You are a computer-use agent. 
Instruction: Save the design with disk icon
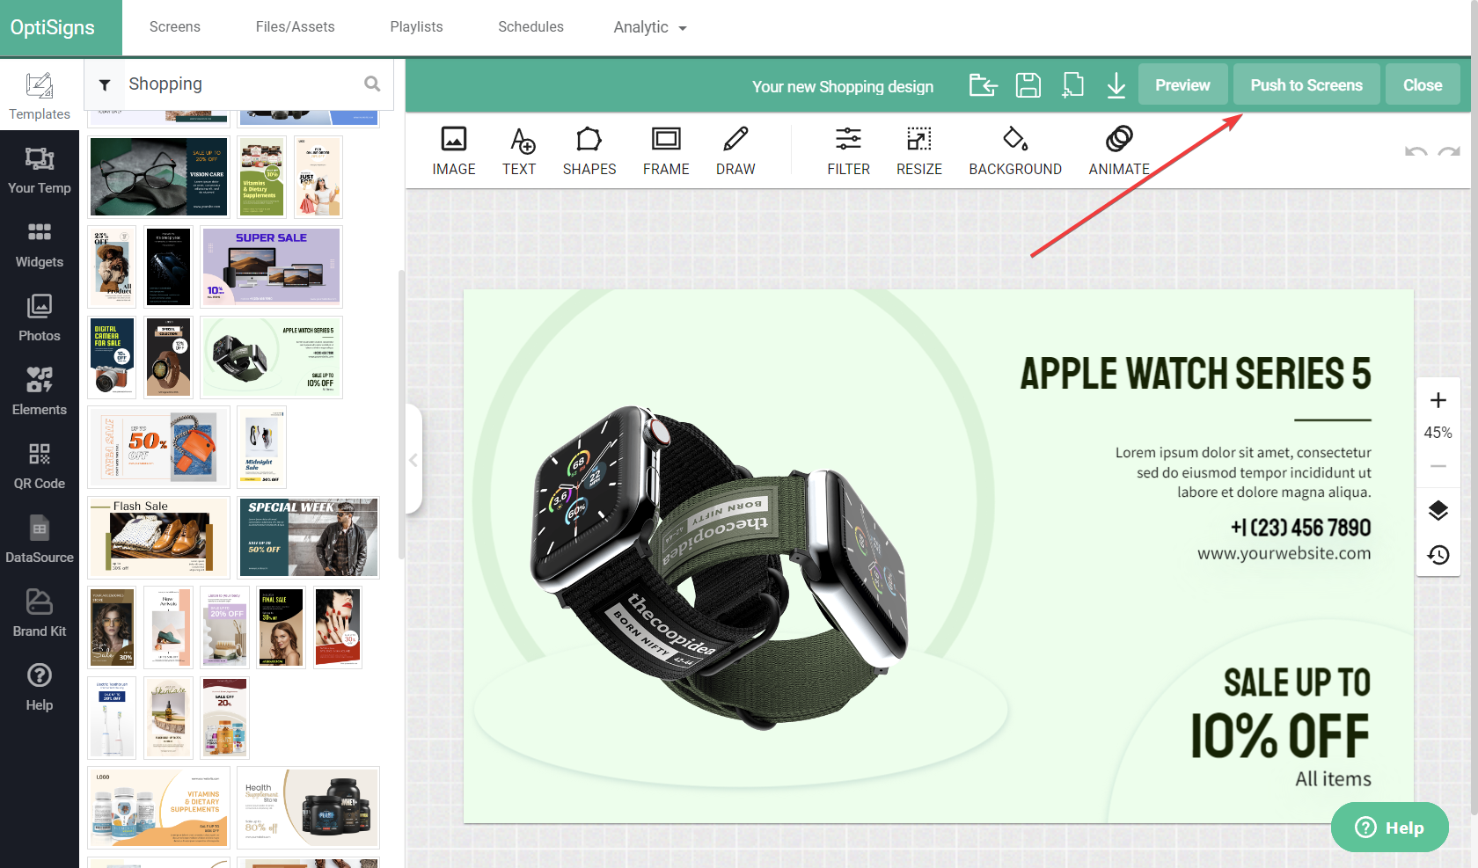(x=1028, y=85)
